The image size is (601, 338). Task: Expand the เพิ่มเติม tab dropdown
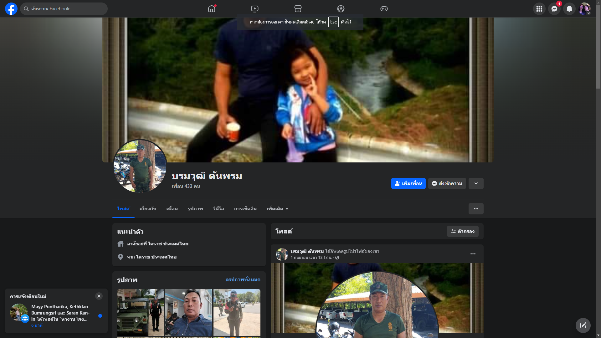click(277, 209)
